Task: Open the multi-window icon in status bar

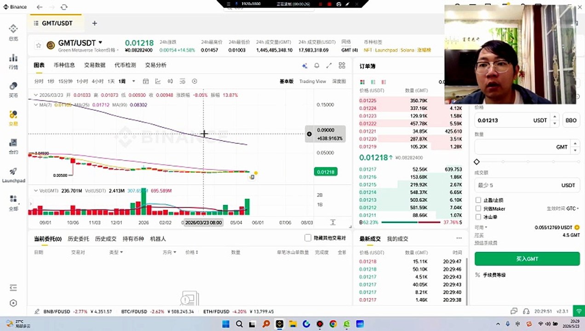Action: (x=514, y=311)
